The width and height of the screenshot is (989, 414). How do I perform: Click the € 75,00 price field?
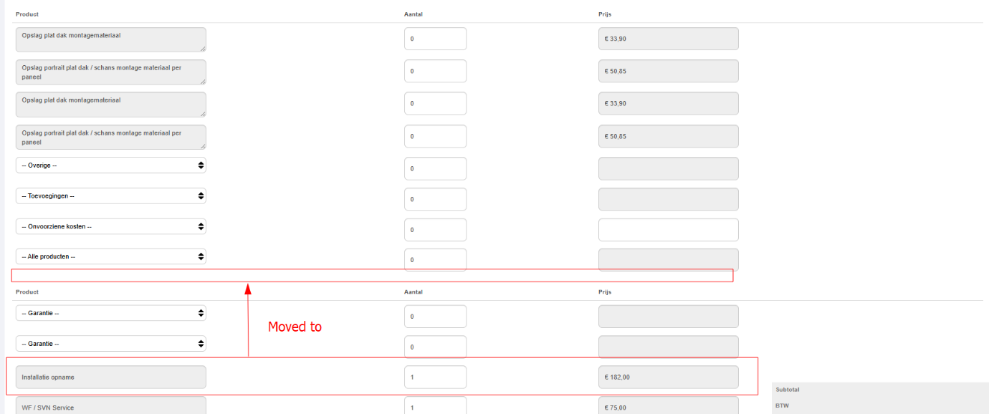(x=668, y=405)
